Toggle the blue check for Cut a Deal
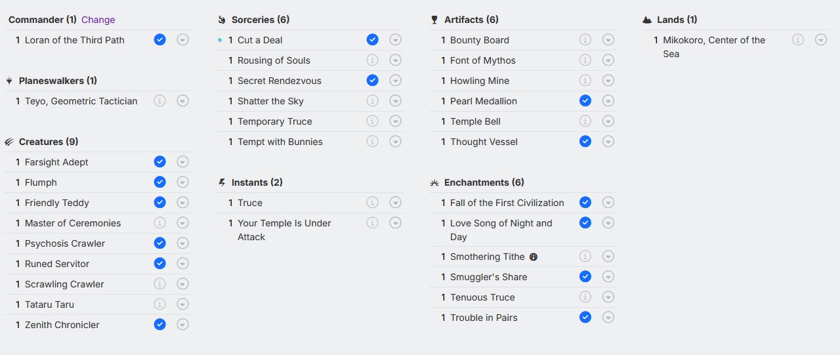Viewport: 840px width, 355px height. (372, 40)
